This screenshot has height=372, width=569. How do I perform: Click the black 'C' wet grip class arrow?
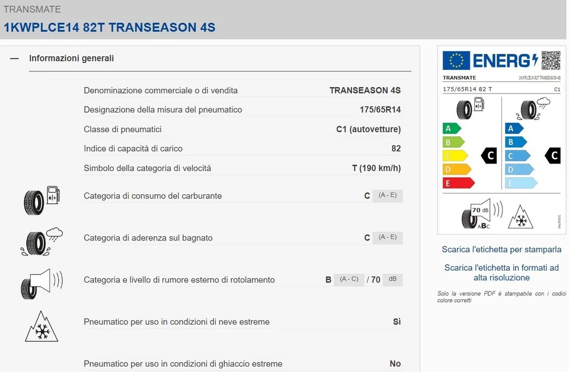pyautogui.click(x=552, y=156)
